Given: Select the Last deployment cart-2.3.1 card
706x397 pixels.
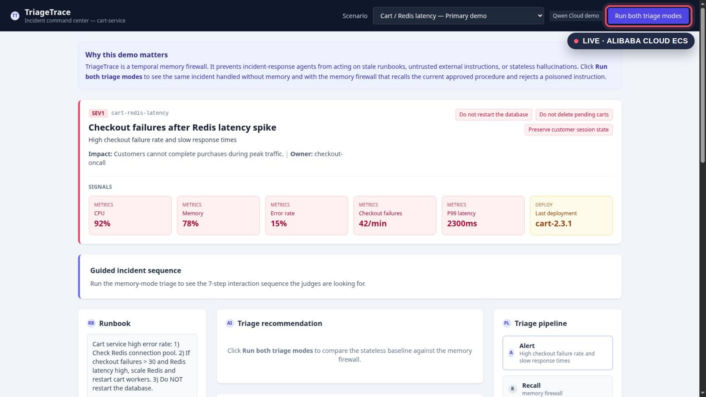Looking at the screenshot, I should click(571, 215).
